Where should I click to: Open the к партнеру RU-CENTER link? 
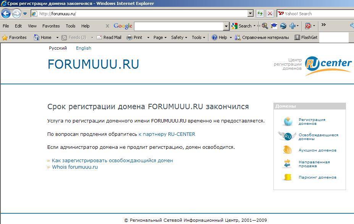167,134
